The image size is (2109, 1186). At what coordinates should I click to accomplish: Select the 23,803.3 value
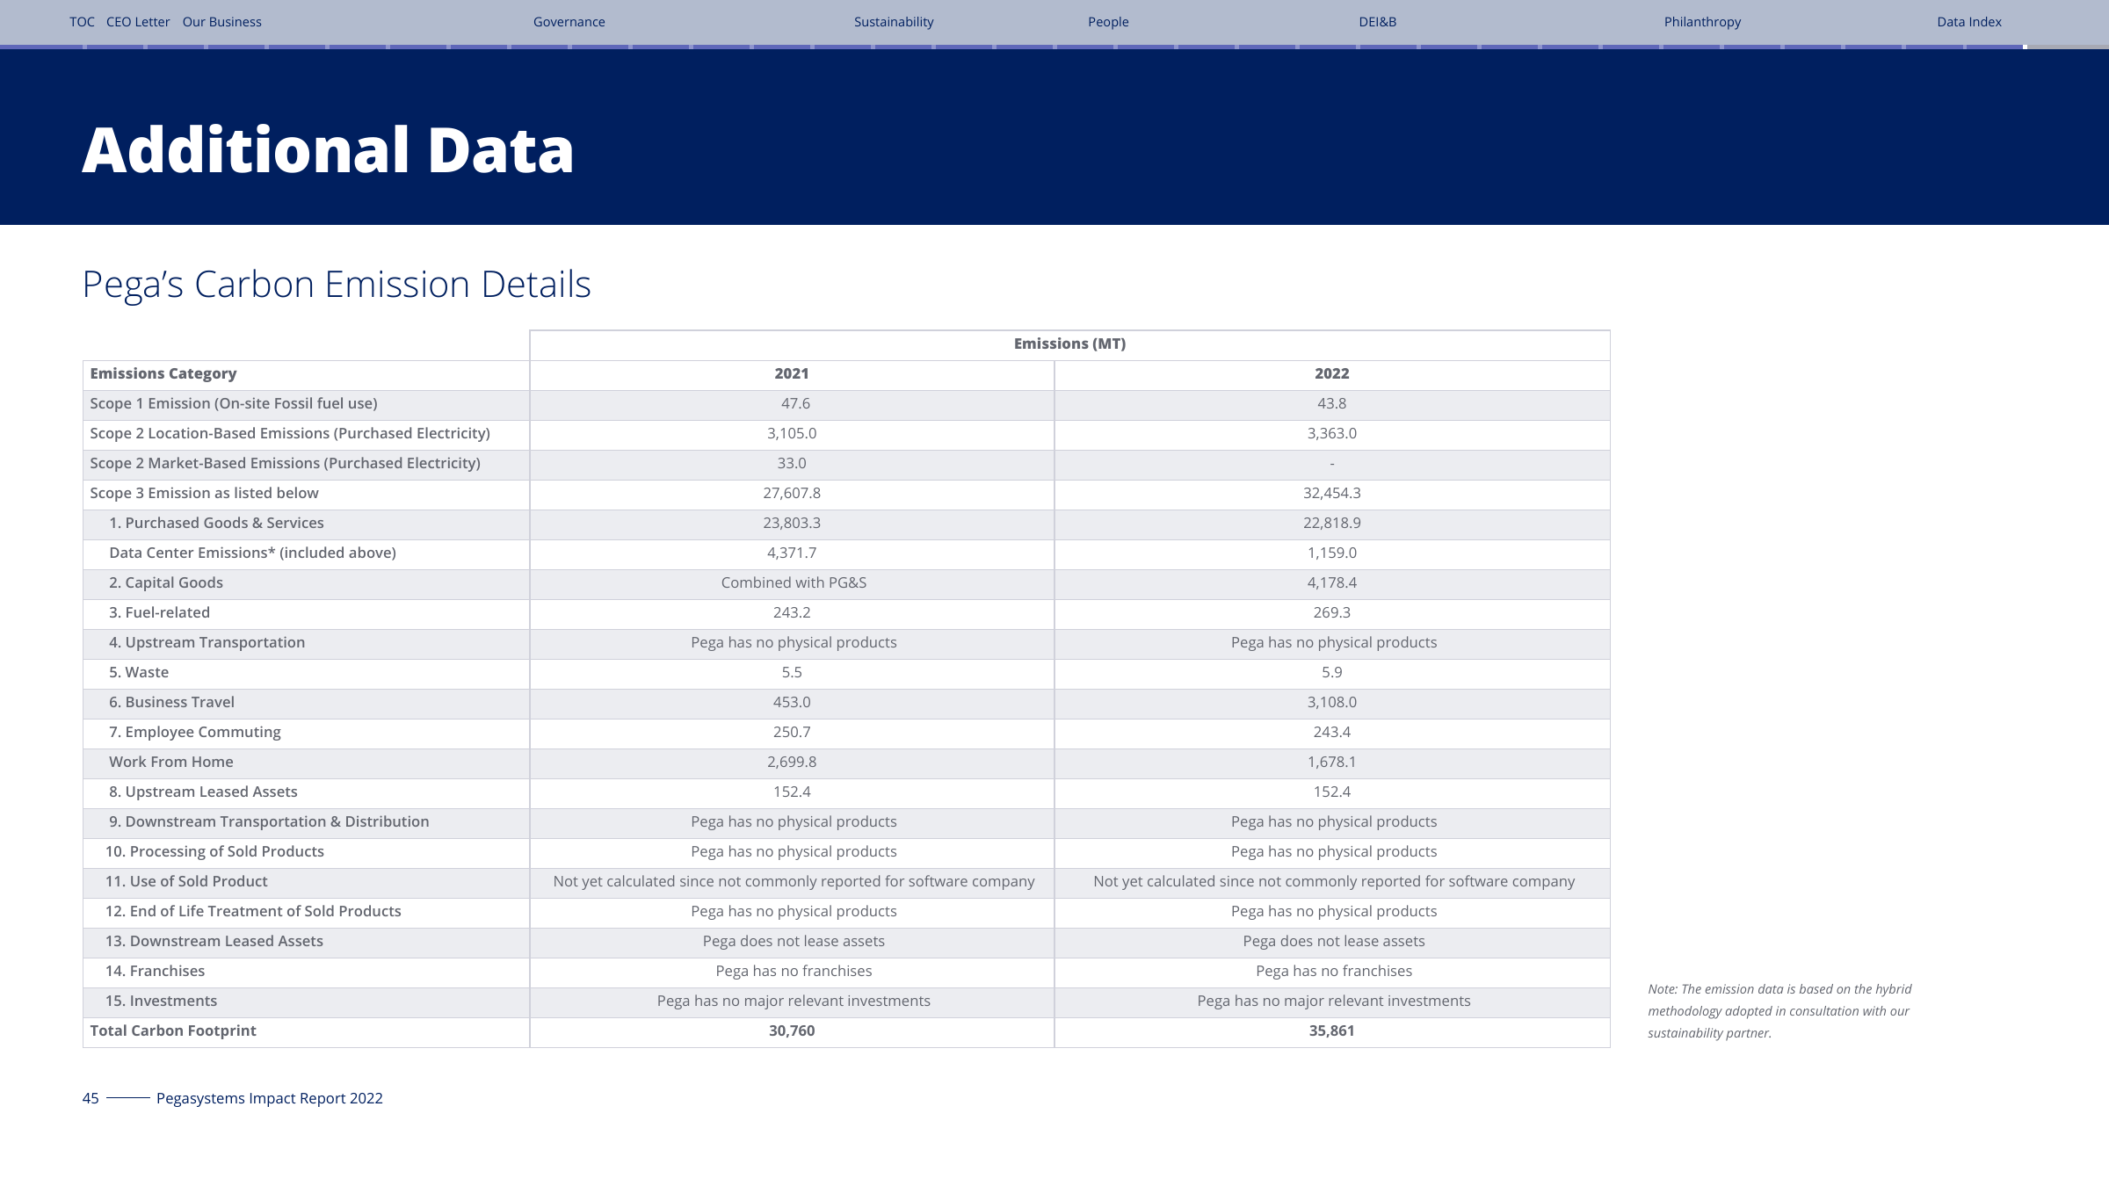tap(792, 523)
